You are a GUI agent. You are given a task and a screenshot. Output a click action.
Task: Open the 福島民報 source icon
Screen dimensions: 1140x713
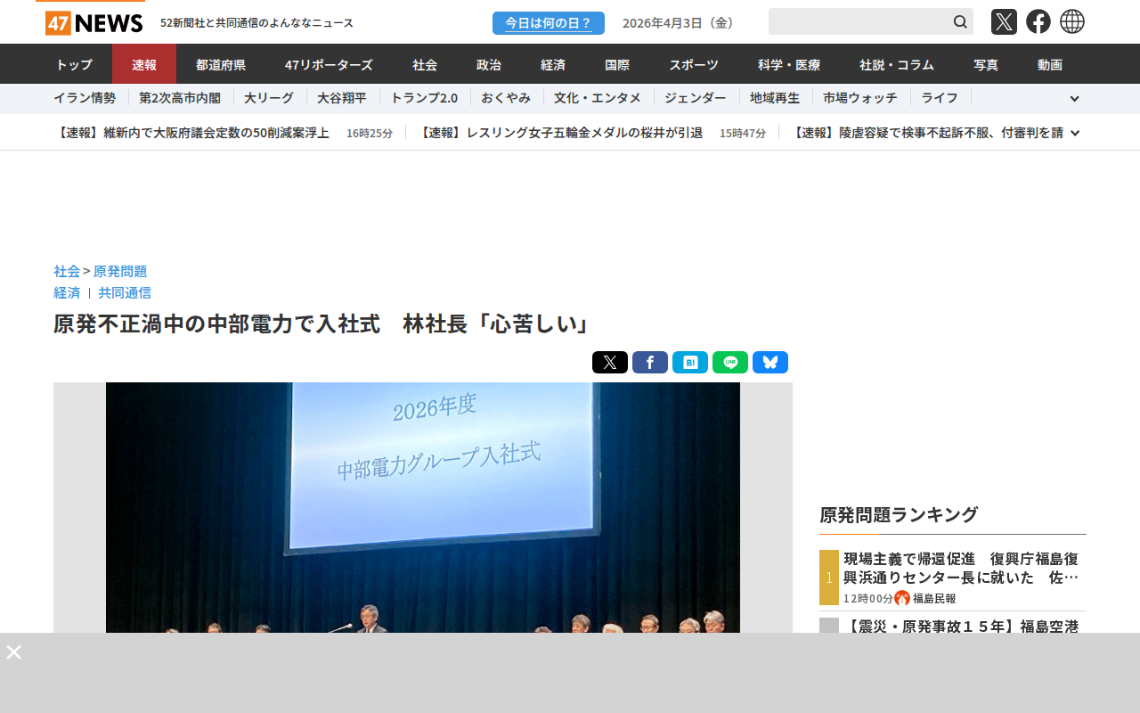[902, 598]
